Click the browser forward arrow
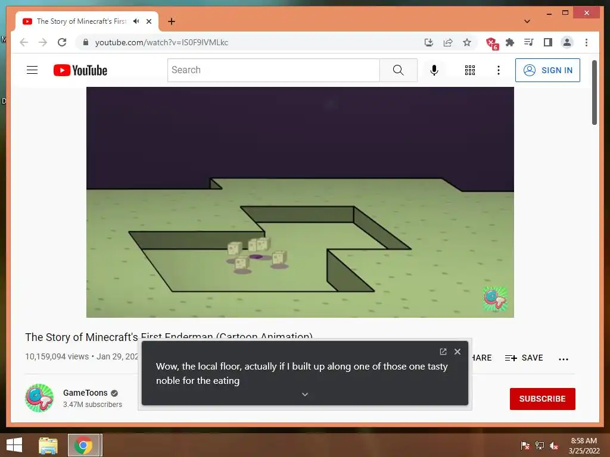Viewport: 610px width, 457px height. coord(43,42)
